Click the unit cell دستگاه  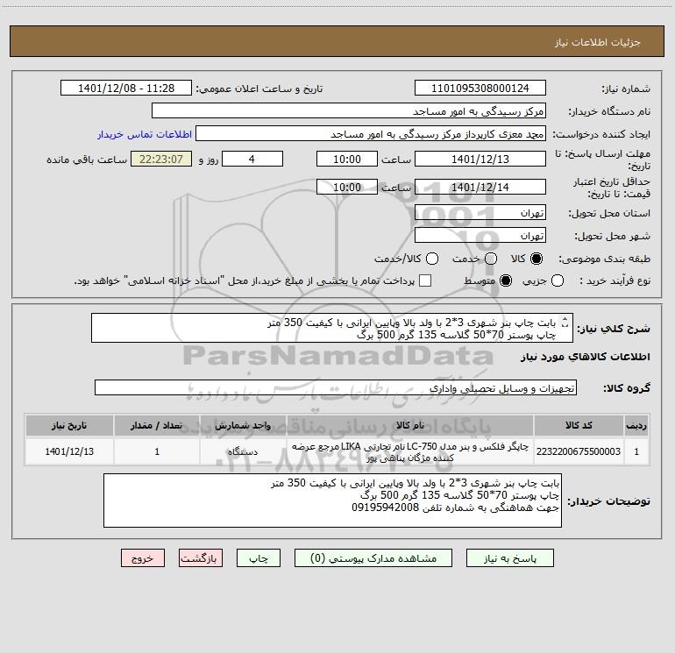[x=243, y=451]
